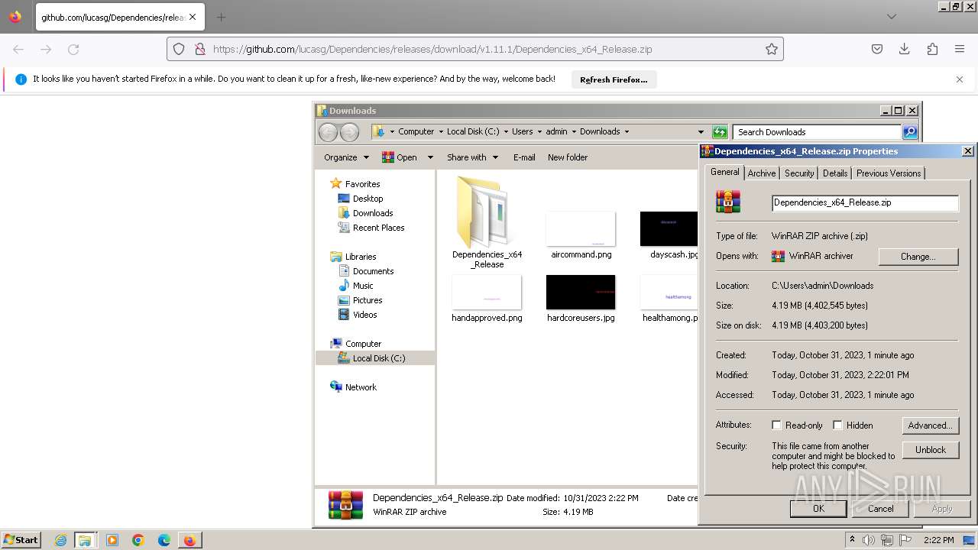Click the Refresh Firefox... button

tap(614, 79)
